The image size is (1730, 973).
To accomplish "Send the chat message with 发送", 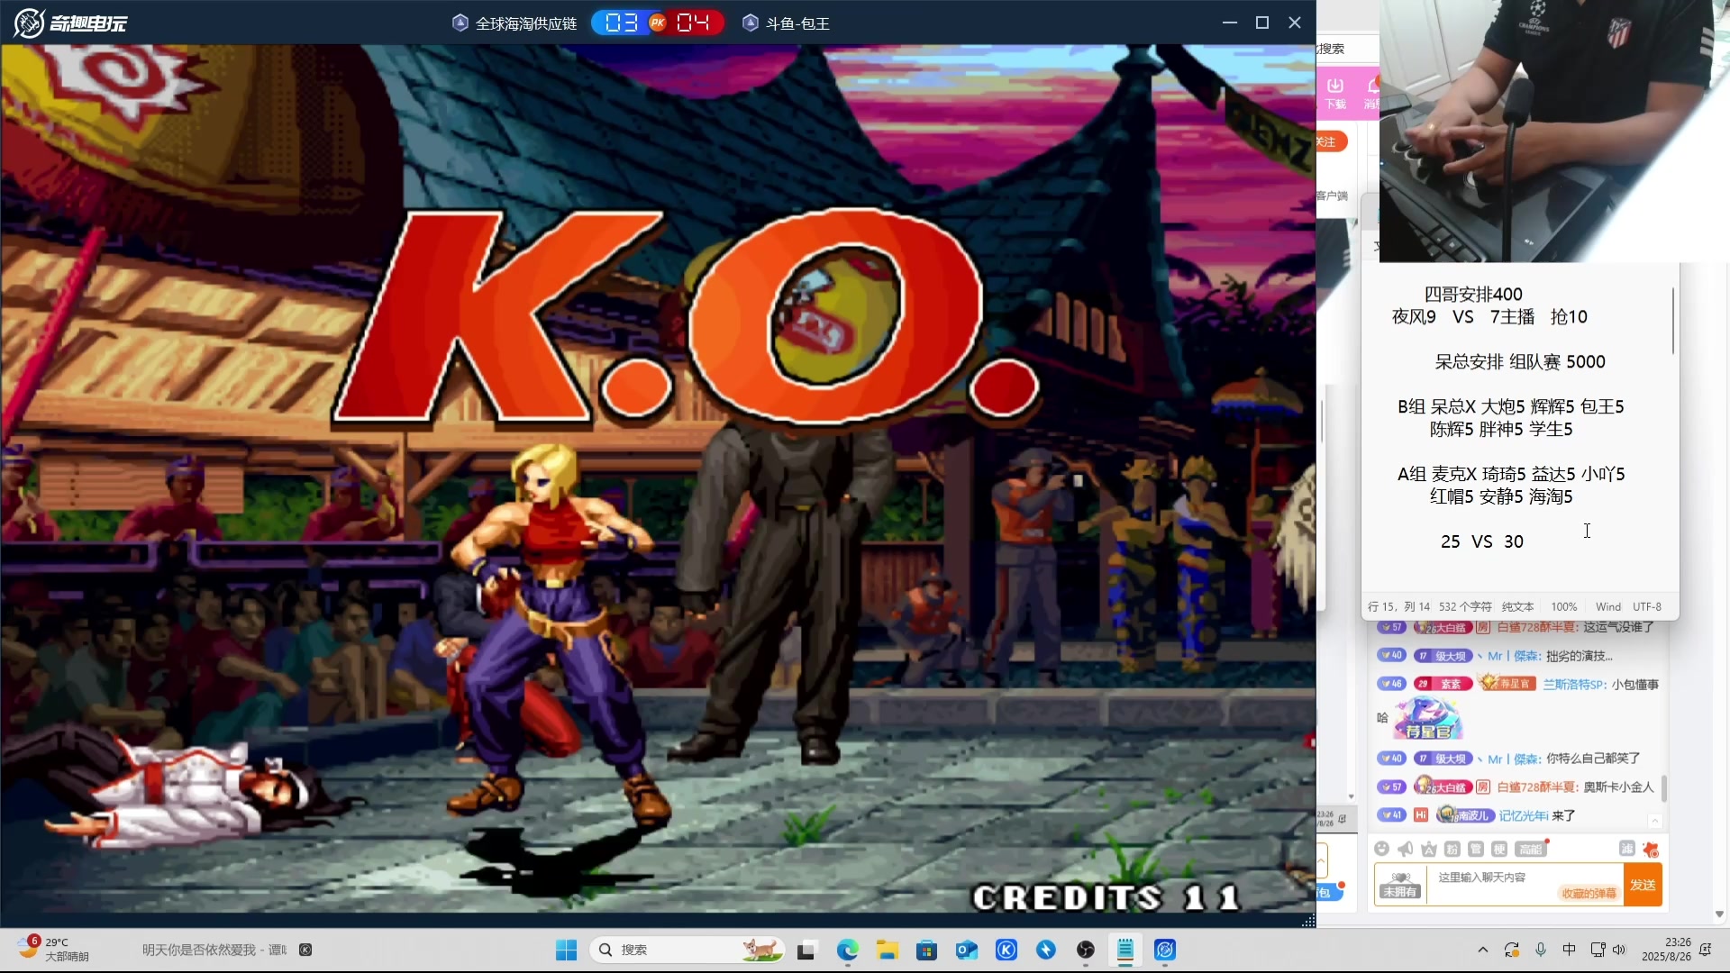I will [x=1643, y=885].
